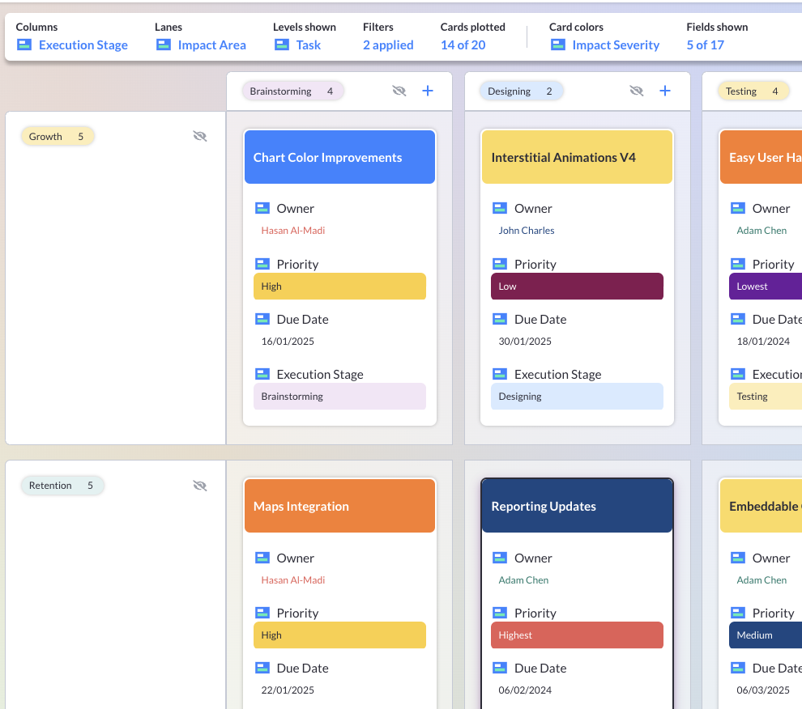Click Owner field icon on Embeddable card

738,558
